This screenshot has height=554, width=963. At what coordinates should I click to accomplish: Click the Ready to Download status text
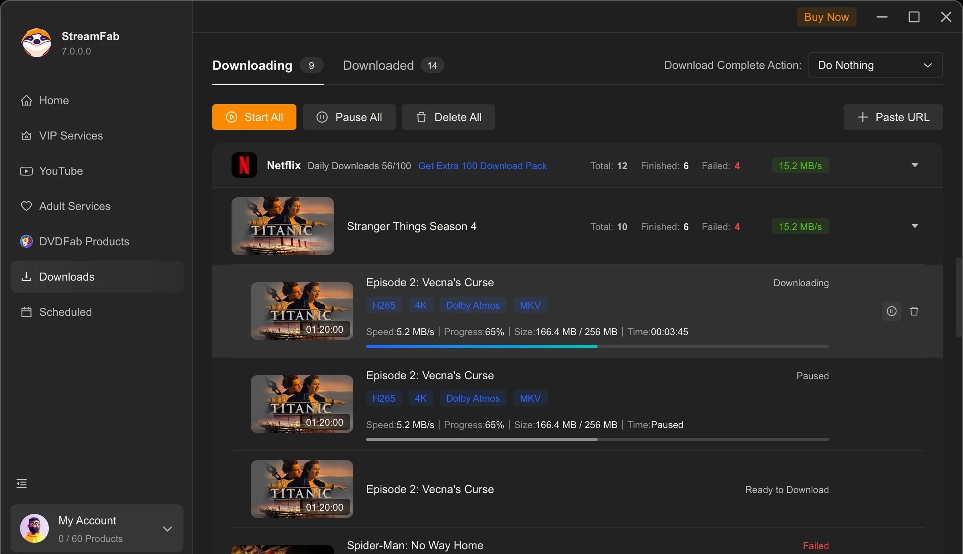(787, 490)
